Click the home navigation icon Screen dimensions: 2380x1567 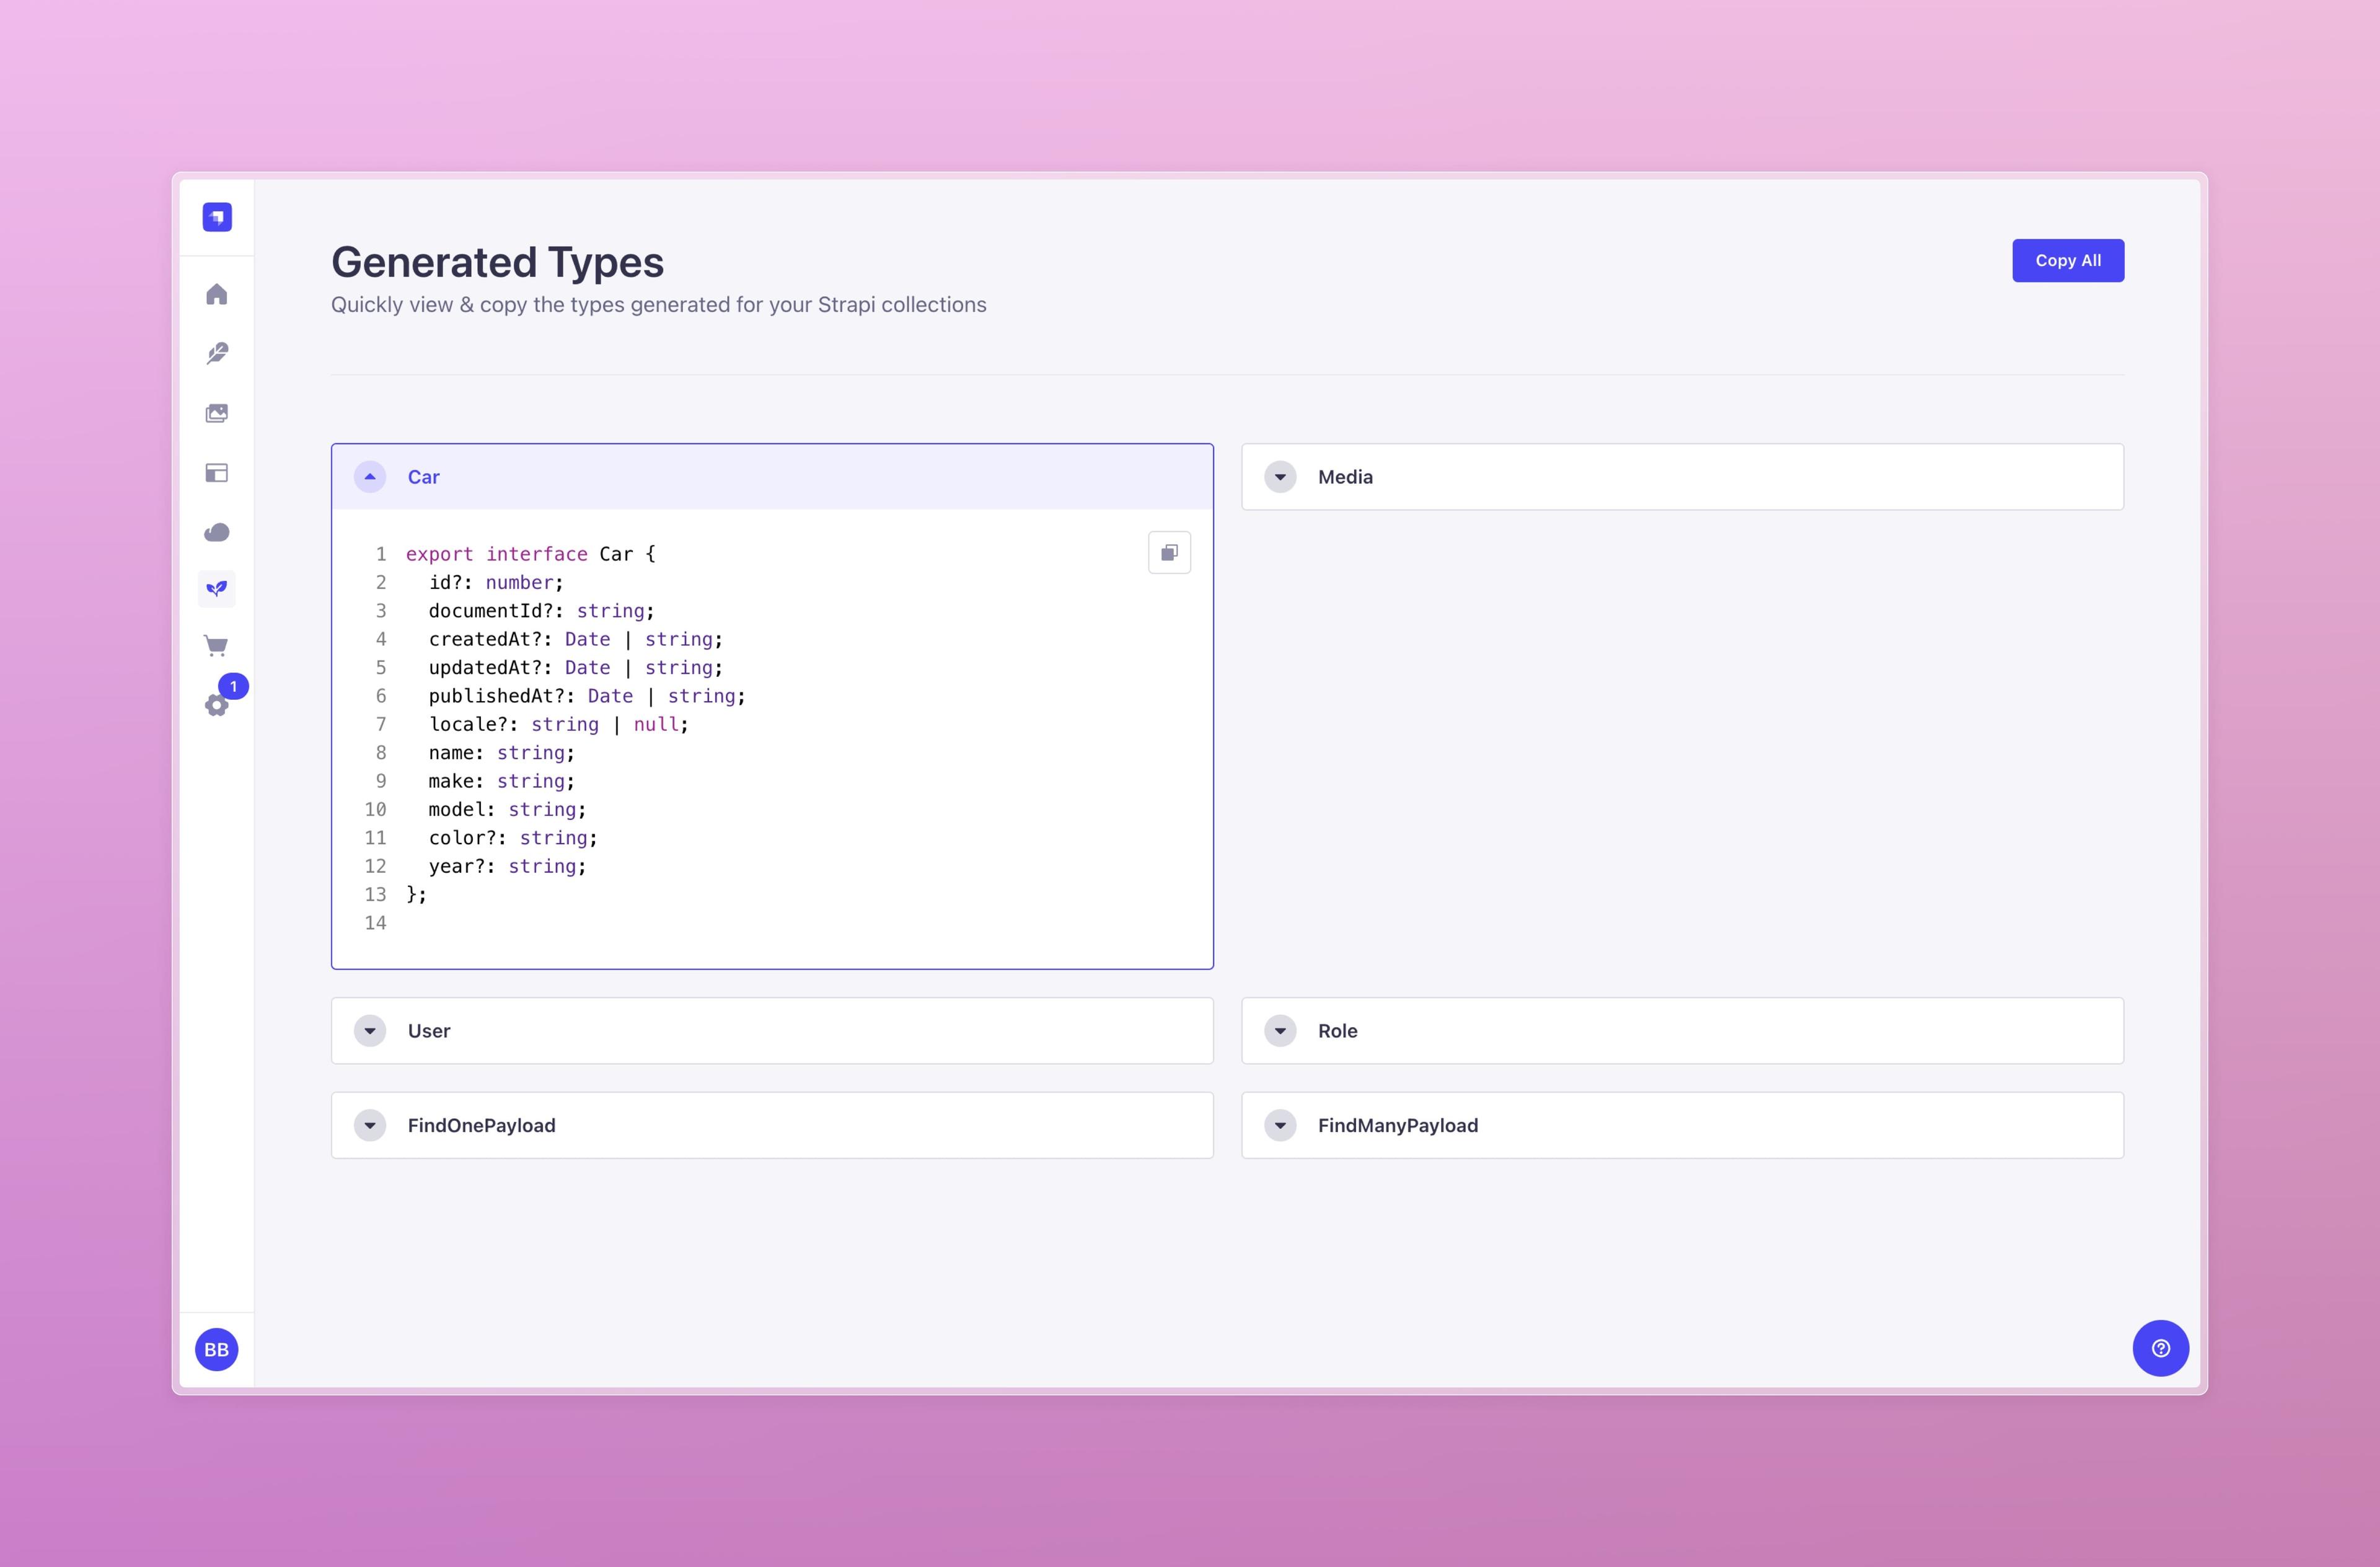click(x=217, y=292)
